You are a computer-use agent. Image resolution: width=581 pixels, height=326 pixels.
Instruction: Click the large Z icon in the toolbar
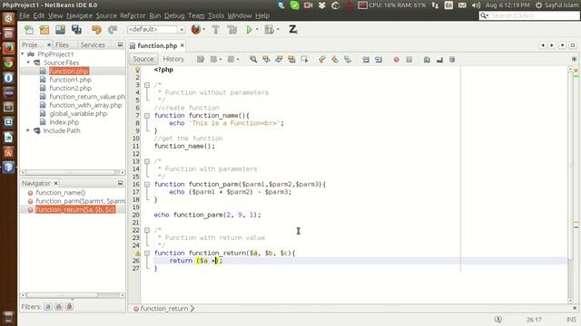292,29
